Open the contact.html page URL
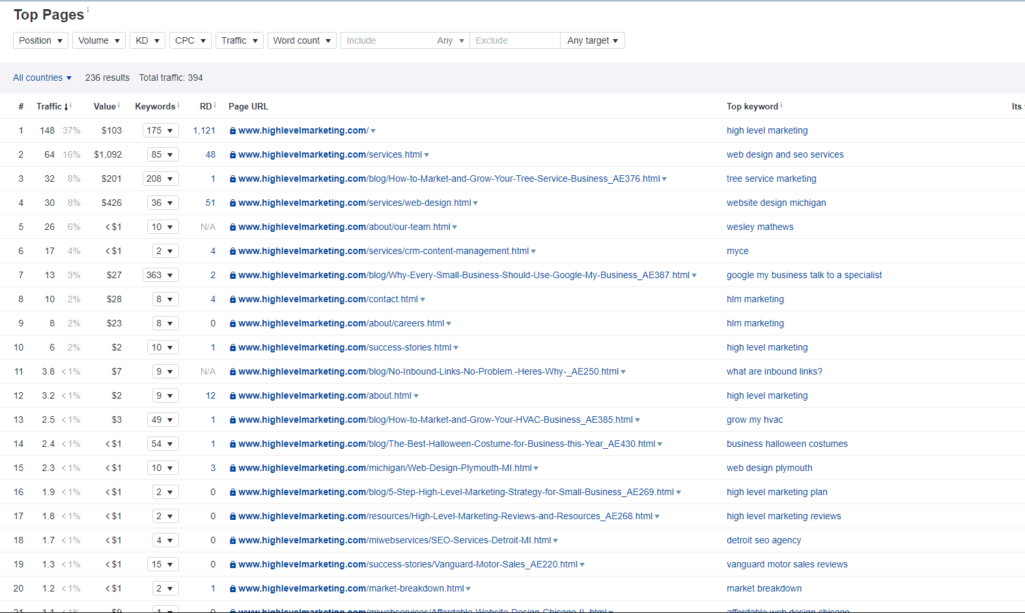Viewport: 1025px width, 613px height. point(328,299)
